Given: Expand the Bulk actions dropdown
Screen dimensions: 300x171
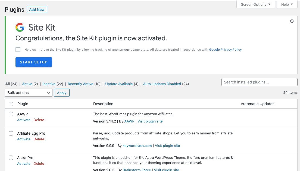Looking at the screenshot, I should click(x=29, y=93).
